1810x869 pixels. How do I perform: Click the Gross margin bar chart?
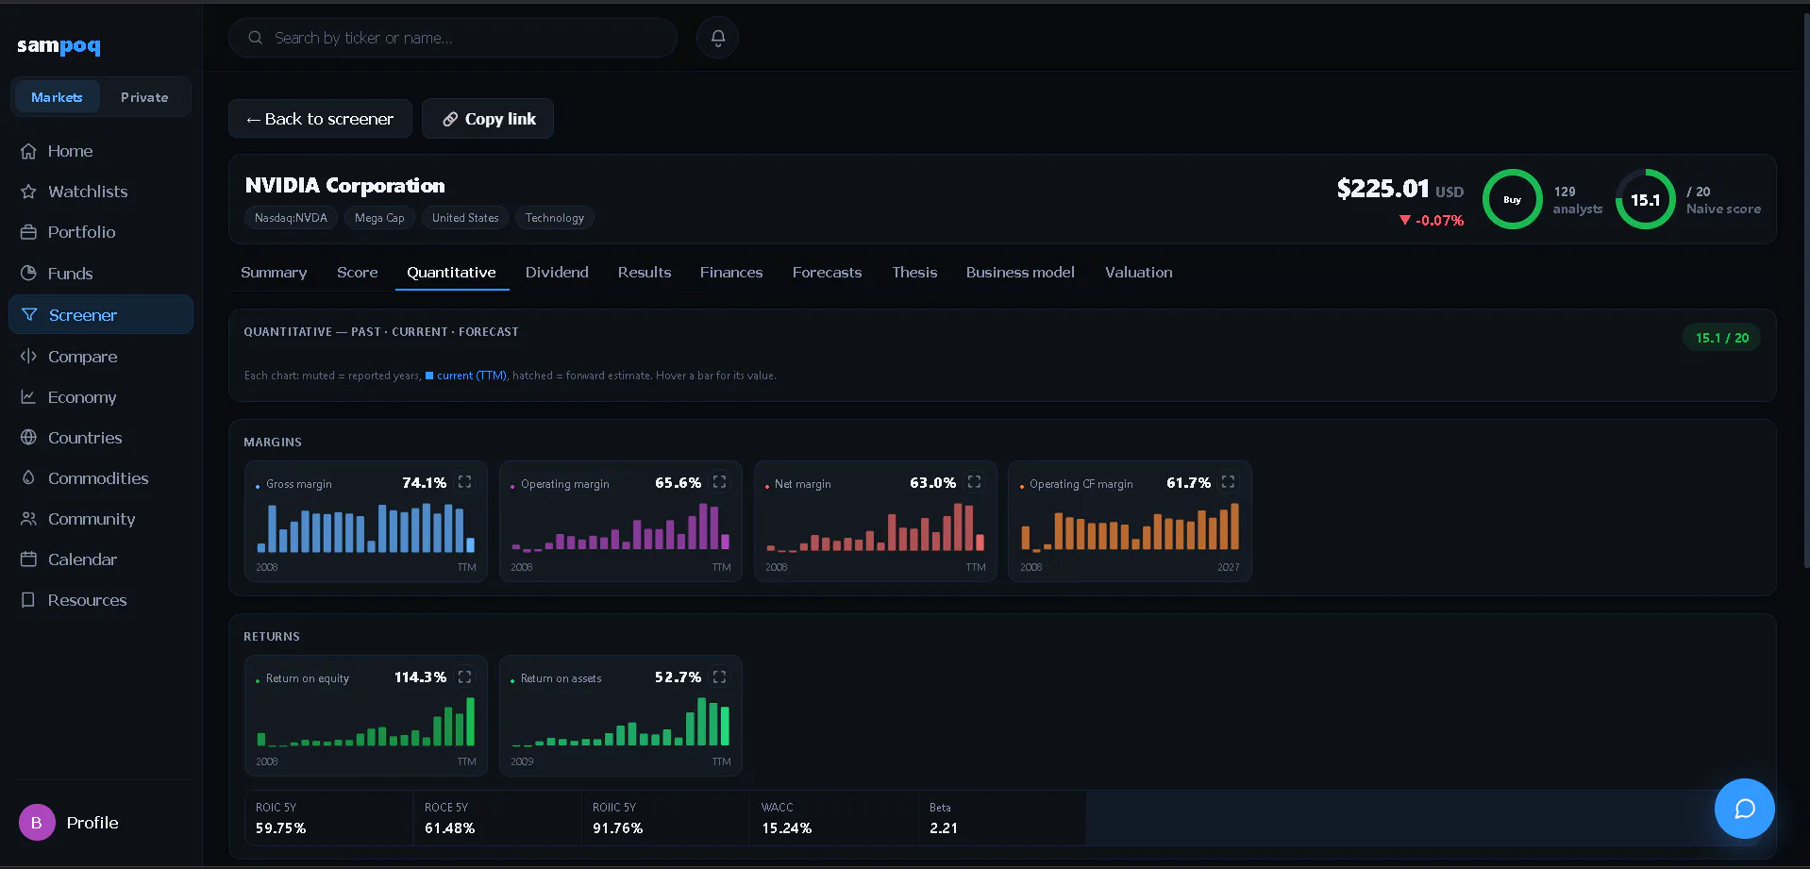pos(366,526)
